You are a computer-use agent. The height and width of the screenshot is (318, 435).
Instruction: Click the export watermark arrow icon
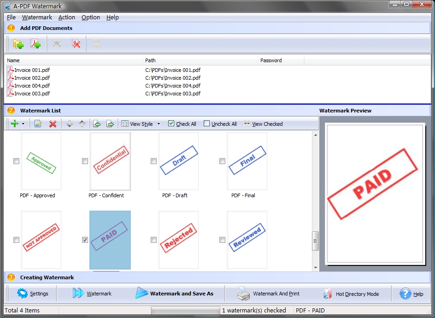coord(109,124)
